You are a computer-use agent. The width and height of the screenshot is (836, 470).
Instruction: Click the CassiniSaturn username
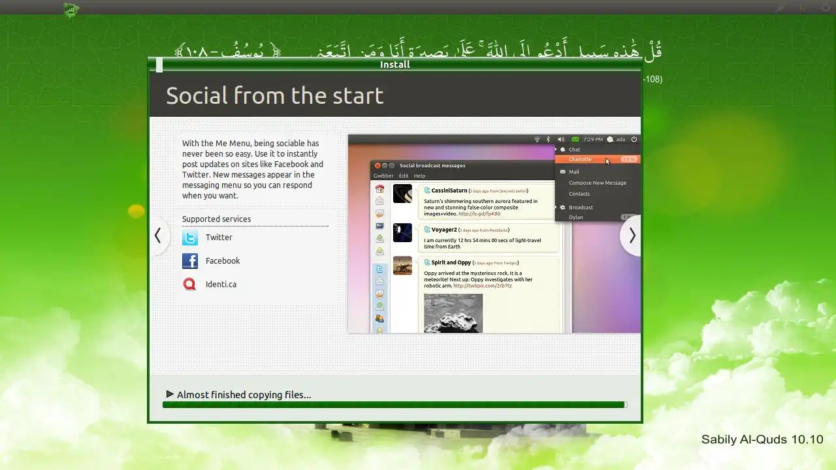click(x=449, y=191)
